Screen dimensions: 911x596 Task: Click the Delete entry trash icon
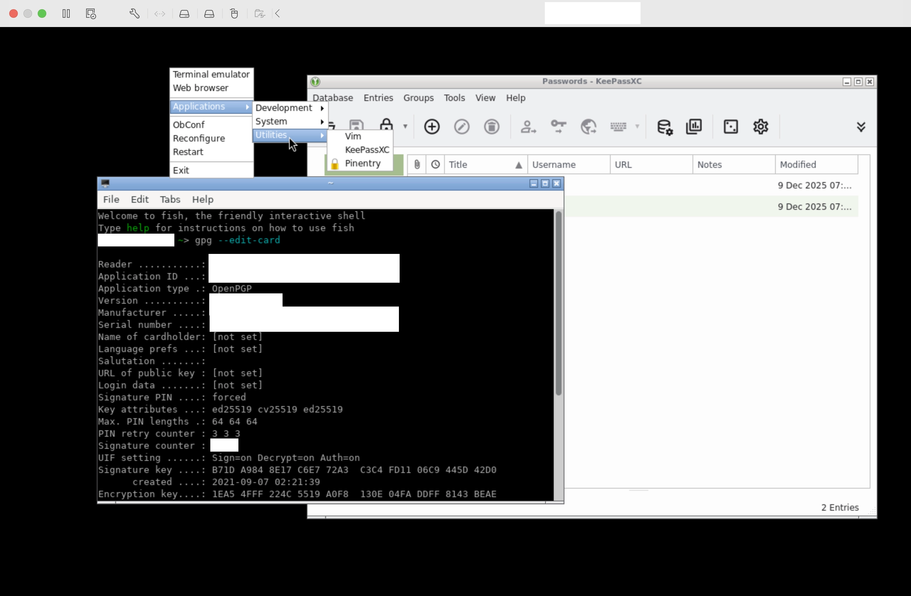(491, 127)
